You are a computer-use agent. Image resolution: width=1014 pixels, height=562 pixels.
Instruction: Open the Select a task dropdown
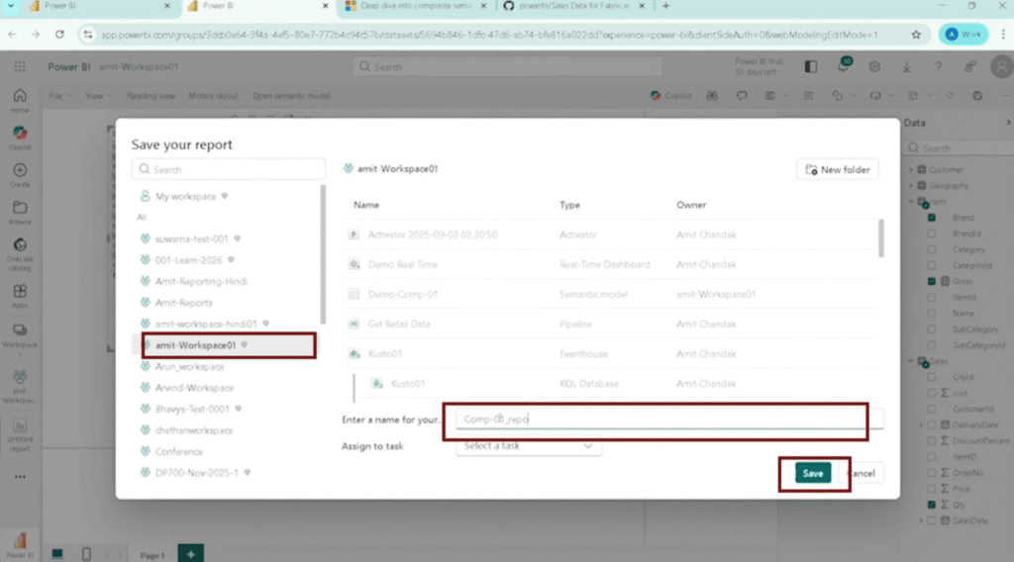(529, 446)
